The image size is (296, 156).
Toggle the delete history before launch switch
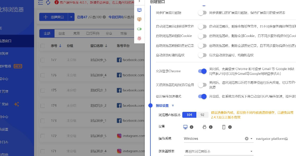click(202, 45)
